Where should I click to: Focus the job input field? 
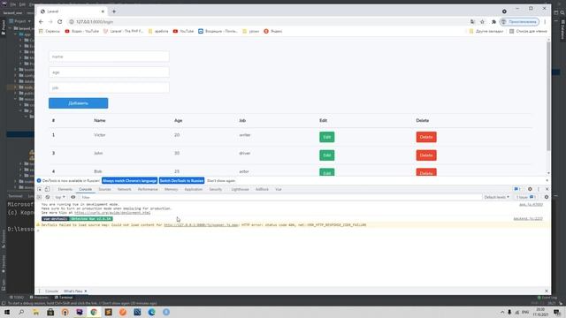(x=109, y=87)
